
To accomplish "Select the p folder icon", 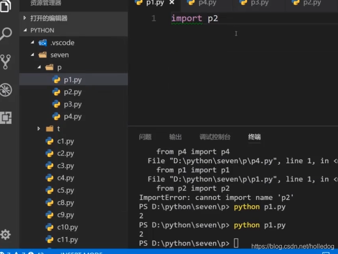I will (x=49, y=67).
